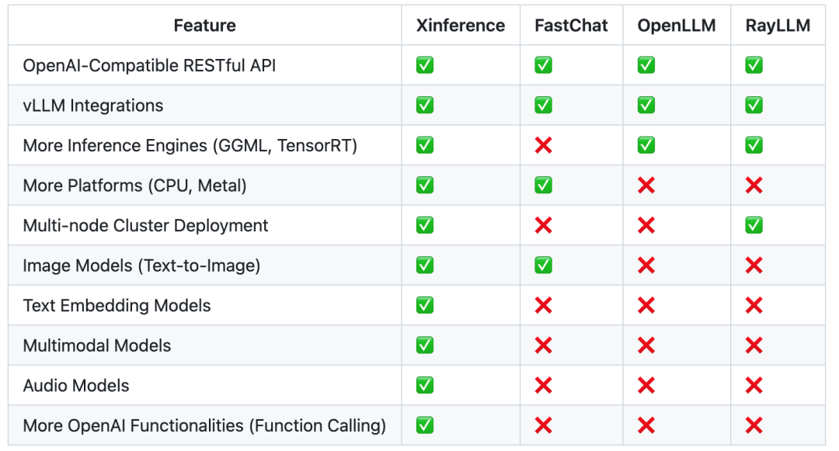Select OpenLLM red cross for More OpenAI Functionalities
The width and height of the screenshot is (839, 451).
click(646, 425)
